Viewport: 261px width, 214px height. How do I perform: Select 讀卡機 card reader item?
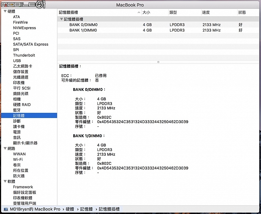coord(19,126)
